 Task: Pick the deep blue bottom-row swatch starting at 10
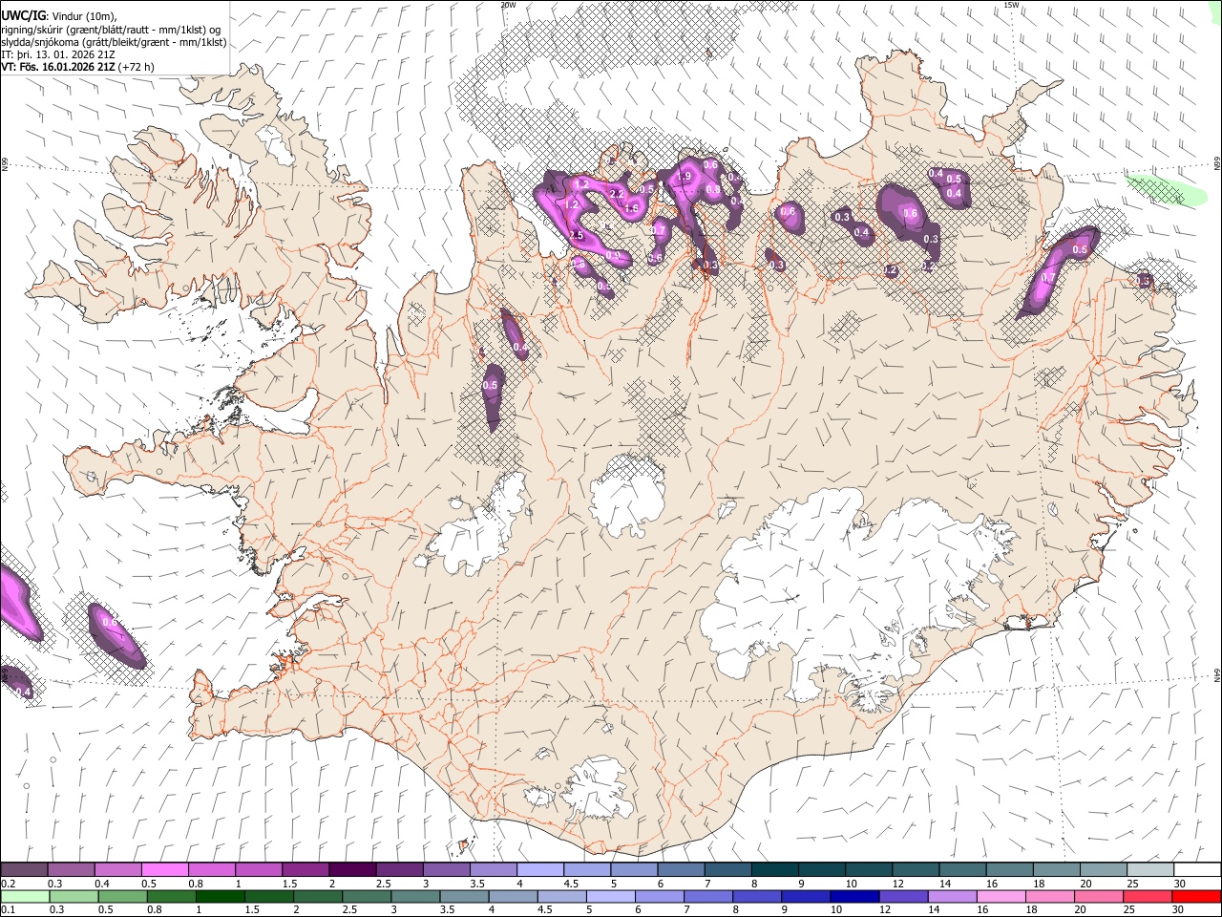tap(853, 897)
